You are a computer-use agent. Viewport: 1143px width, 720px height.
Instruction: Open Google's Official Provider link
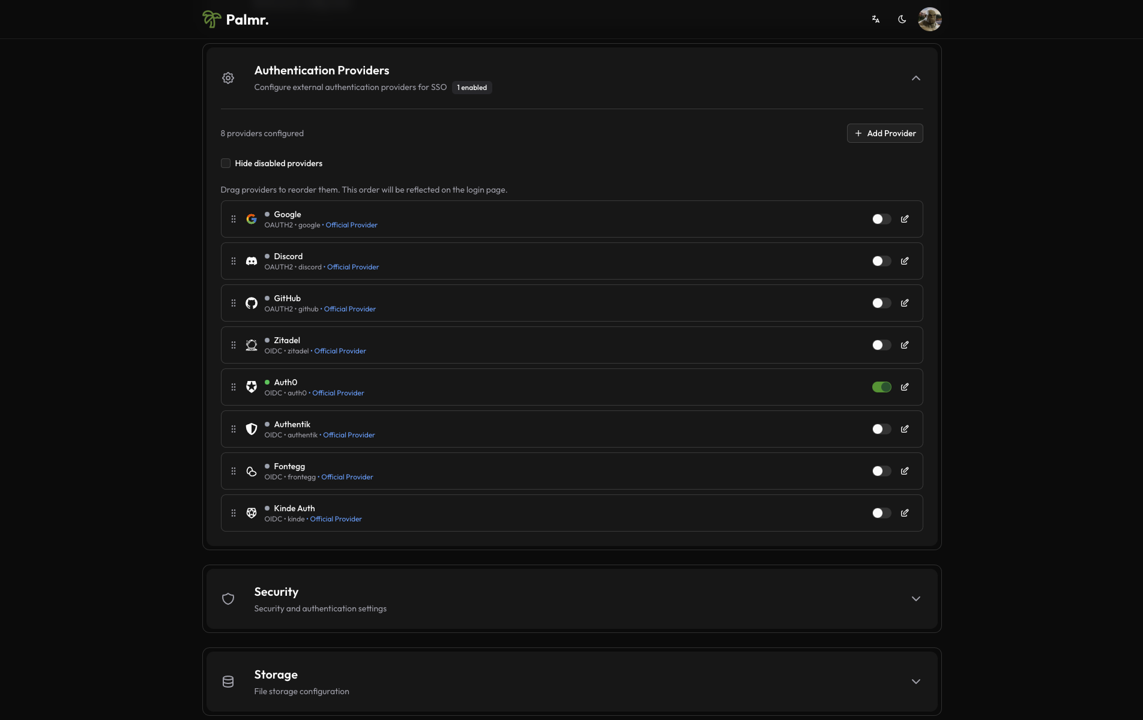[351, 225]
